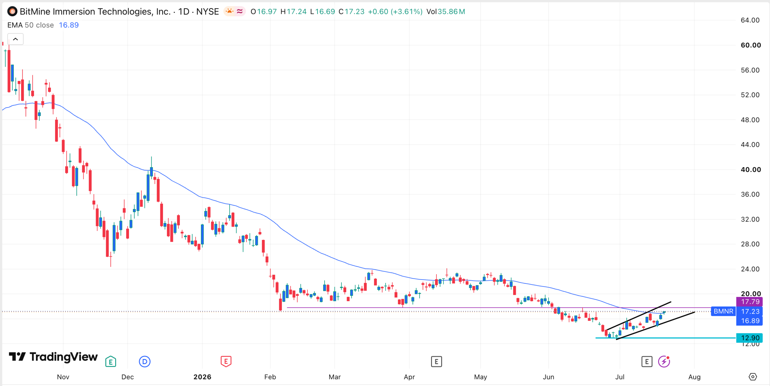Click the 64.00 price axis label
Image resolution: width=770 pixels, height=386 pixels.
pos(750,20)
